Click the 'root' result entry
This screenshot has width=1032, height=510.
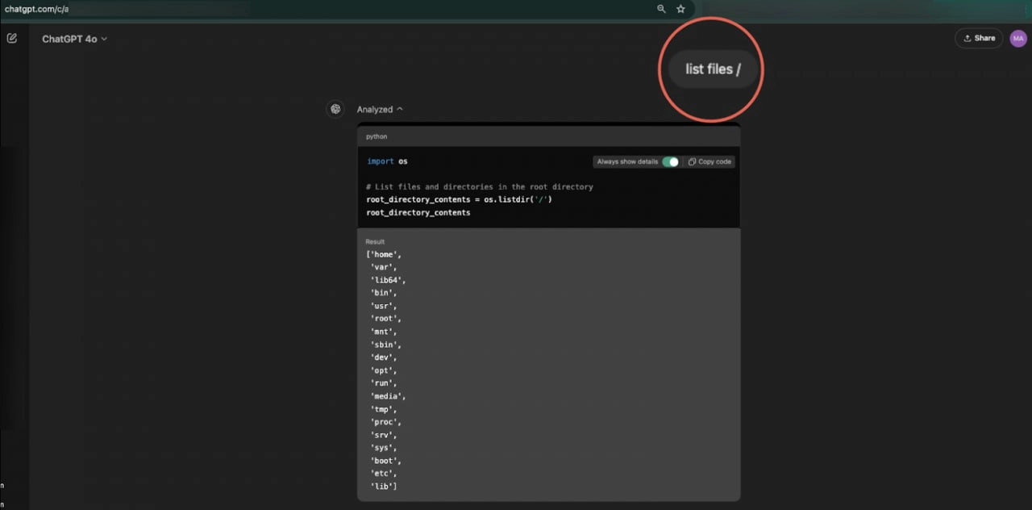point(386,319)
